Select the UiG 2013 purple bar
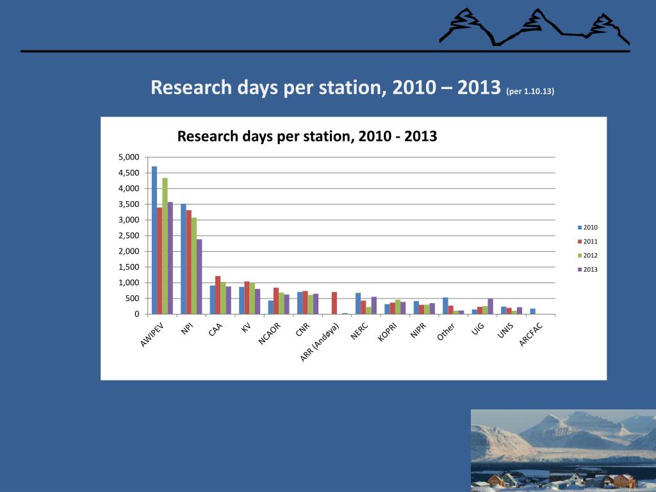Viewport: 656px width, 492px height. pos(490,306)
